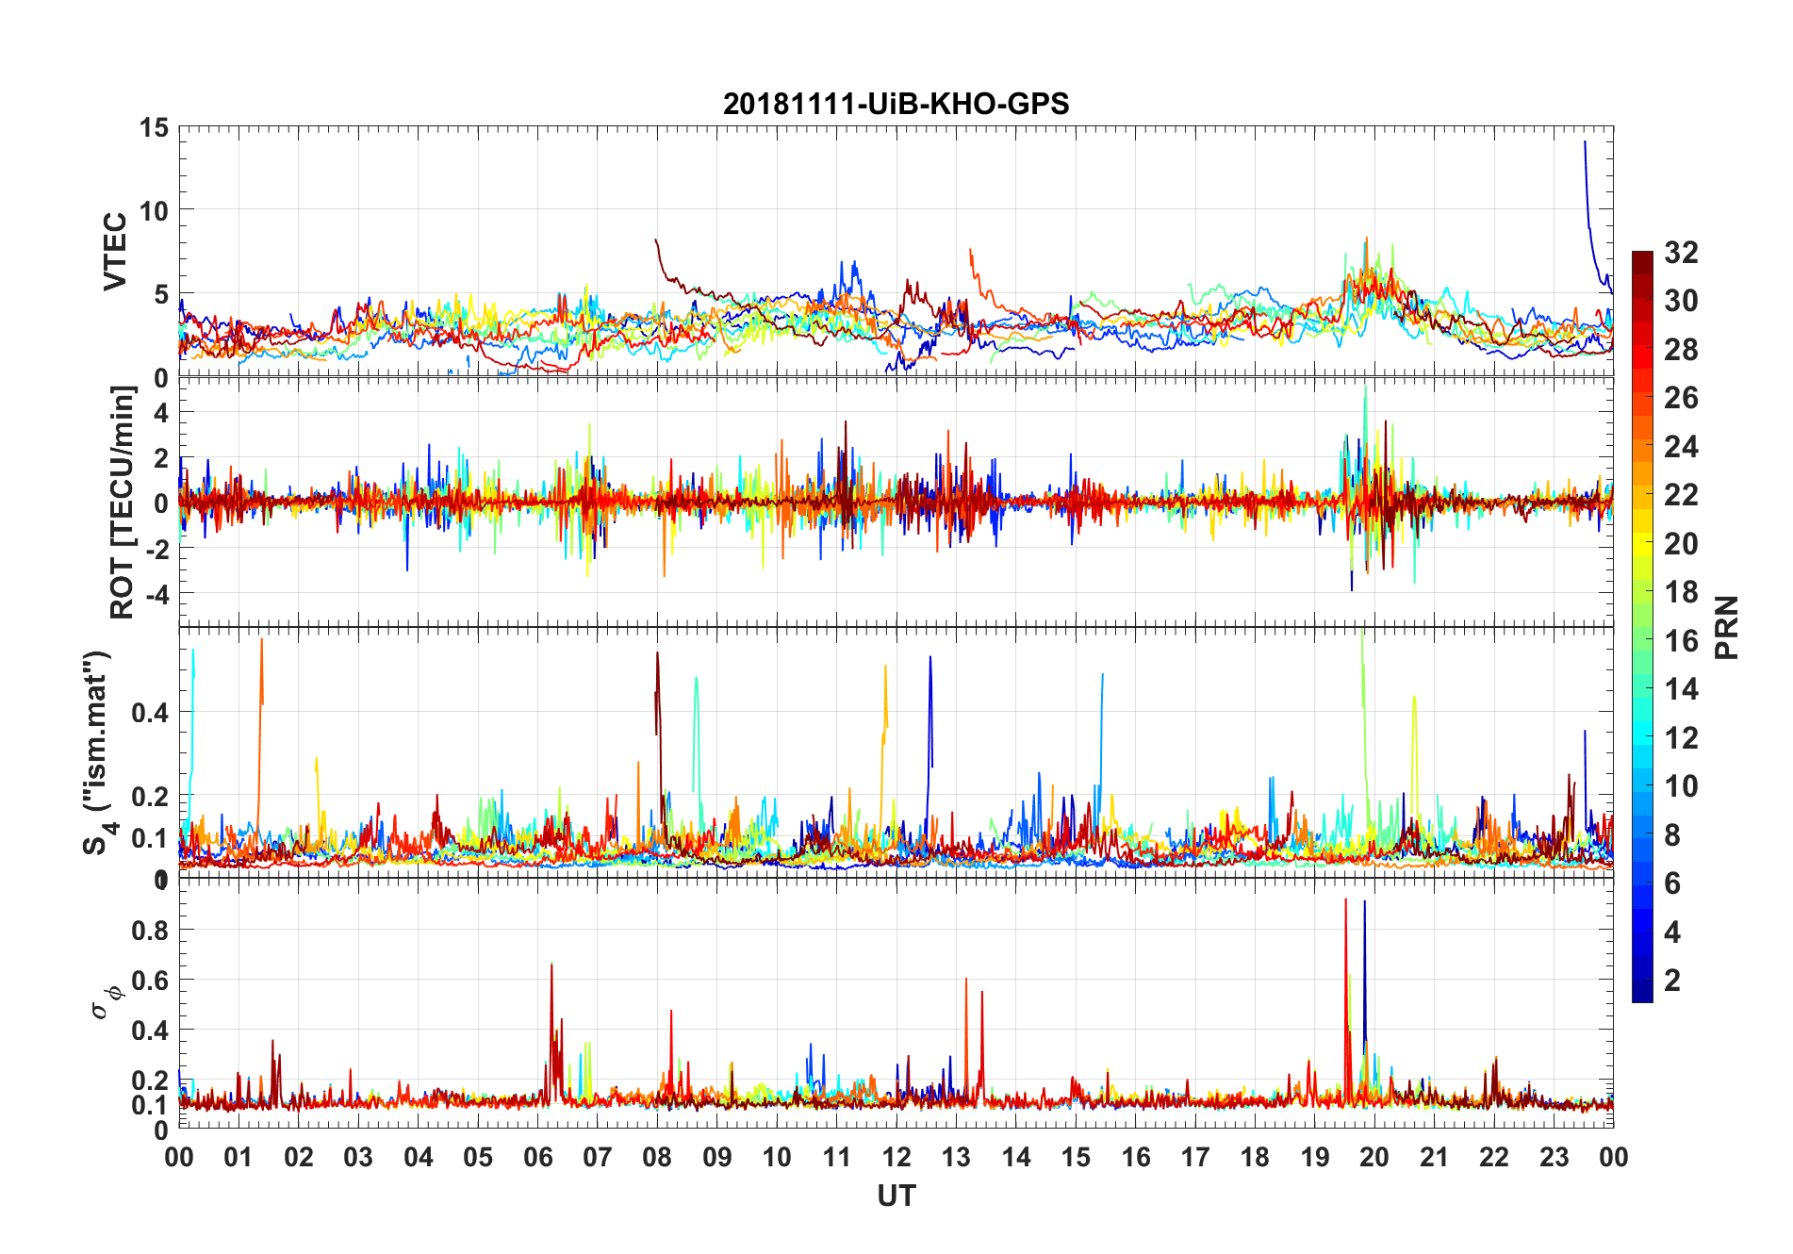Select the S4 ("ism.mat") axis label

98,752
